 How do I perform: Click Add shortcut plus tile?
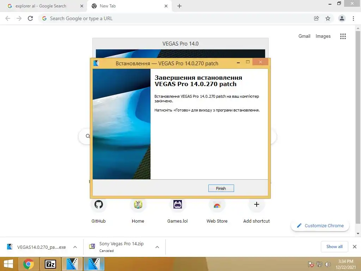point(257,211)
